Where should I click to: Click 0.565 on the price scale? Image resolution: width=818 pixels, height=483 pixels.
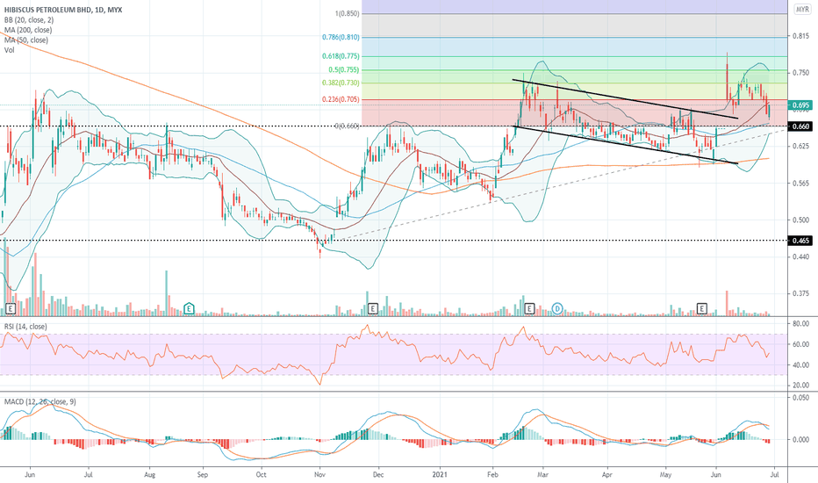pos(800,184)
